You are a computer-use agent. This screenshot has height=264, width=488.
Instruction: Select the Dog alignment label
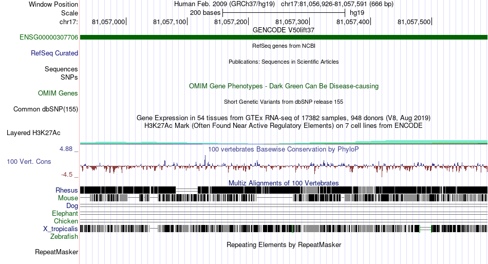click(72, 206)
